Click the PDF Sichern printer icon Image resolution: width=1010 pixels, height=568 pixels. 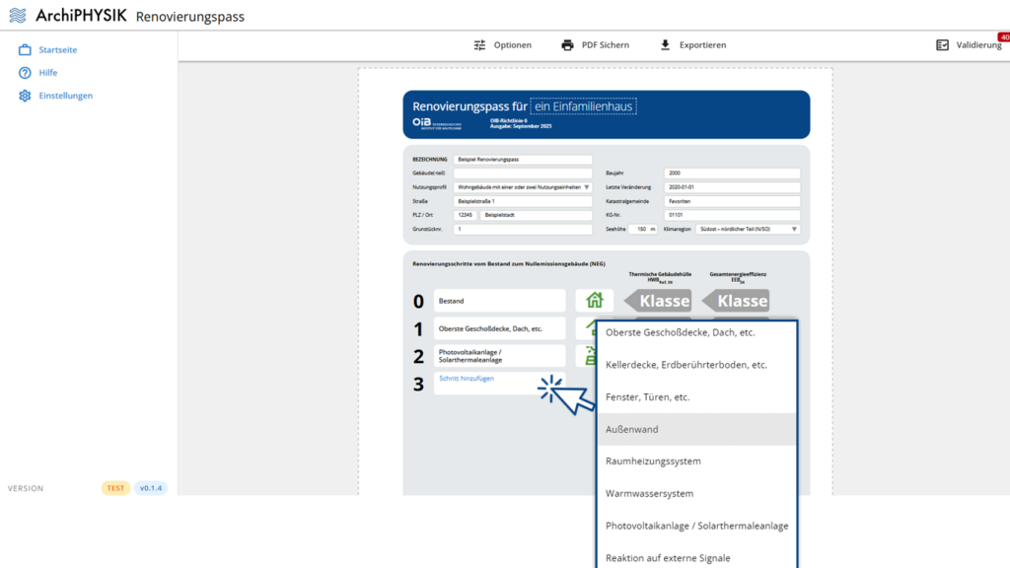pyautogui.click(x=567, y=45)
